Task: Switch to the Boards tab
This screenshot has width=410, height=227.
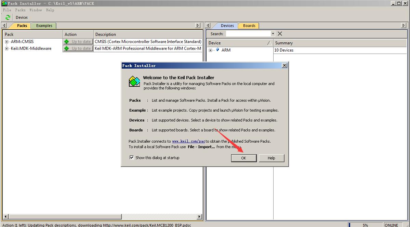Action: tap(249, 26)
